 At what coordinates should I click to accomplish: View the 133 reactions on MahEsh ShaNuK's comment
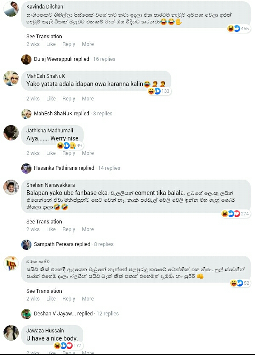pos(159,91)
